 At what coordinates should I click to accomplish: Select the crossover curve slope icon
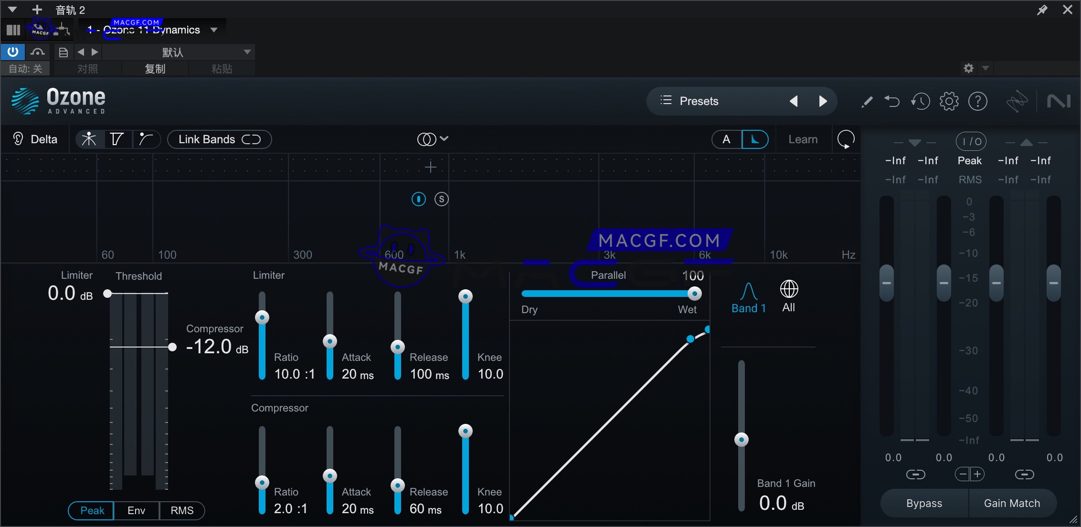tap(147, 139)
